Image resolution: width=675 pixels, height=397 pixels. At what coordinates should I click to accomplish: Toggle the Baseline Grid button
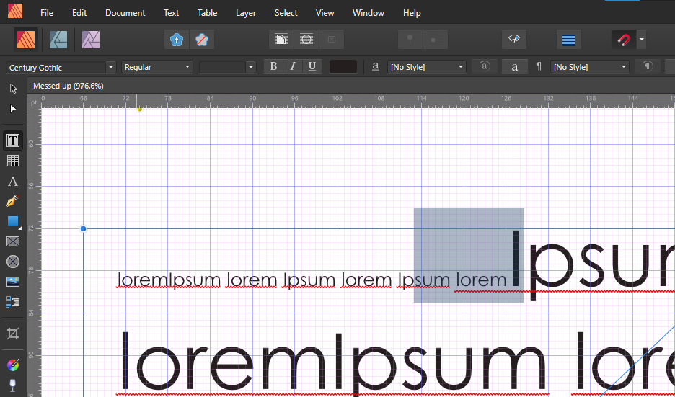(569, 40)
